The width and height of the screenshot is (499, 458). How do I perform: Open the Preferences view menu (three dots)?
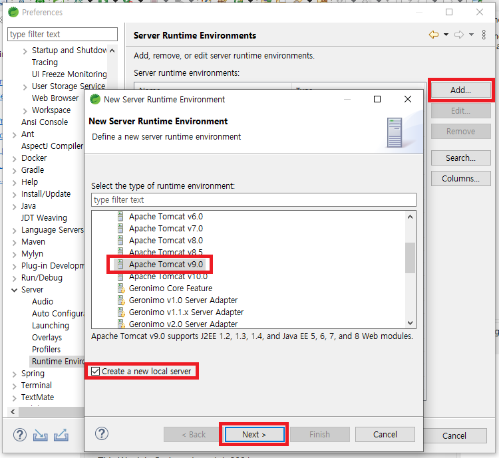[484, 35]
